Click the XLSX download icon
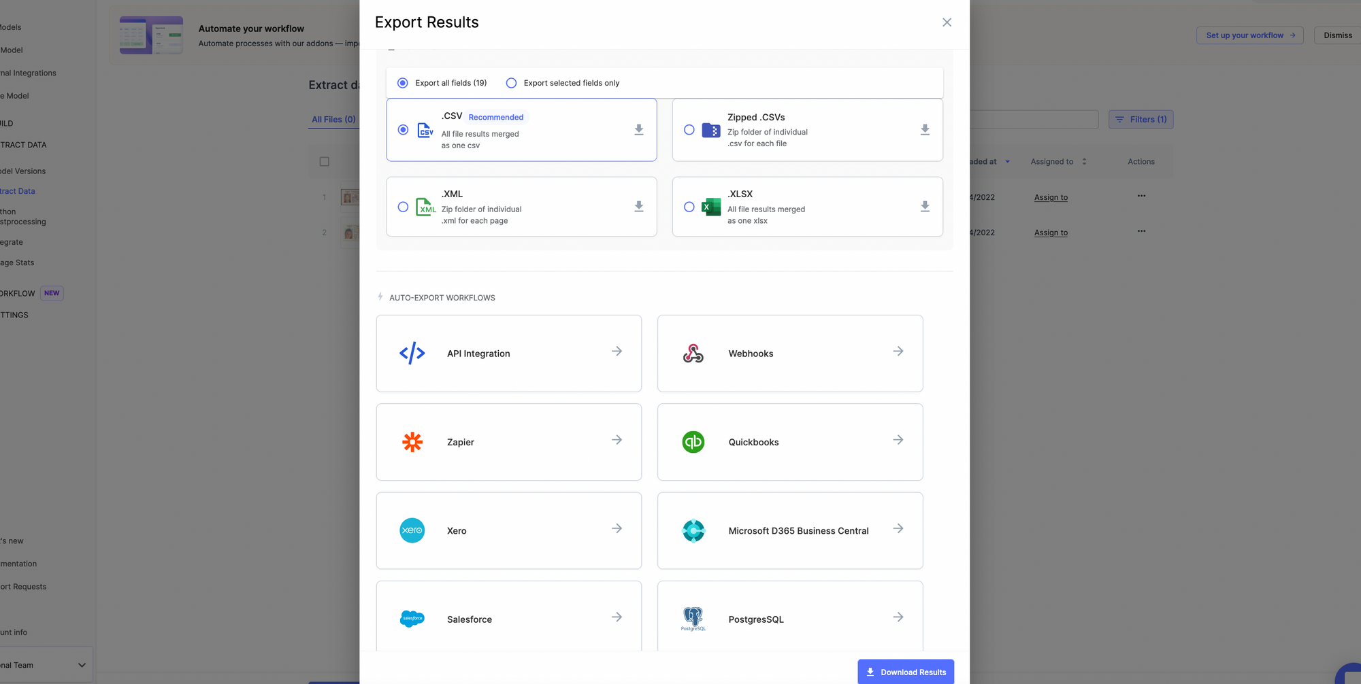The height and width of the screenshot is (684, 1361). tap(924, 207)
